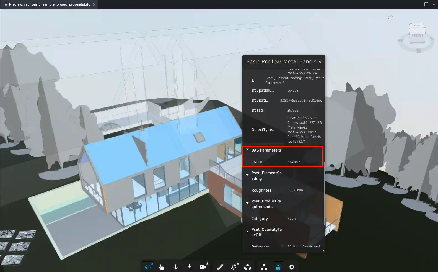Split the editor to the right

pos(426,4)
